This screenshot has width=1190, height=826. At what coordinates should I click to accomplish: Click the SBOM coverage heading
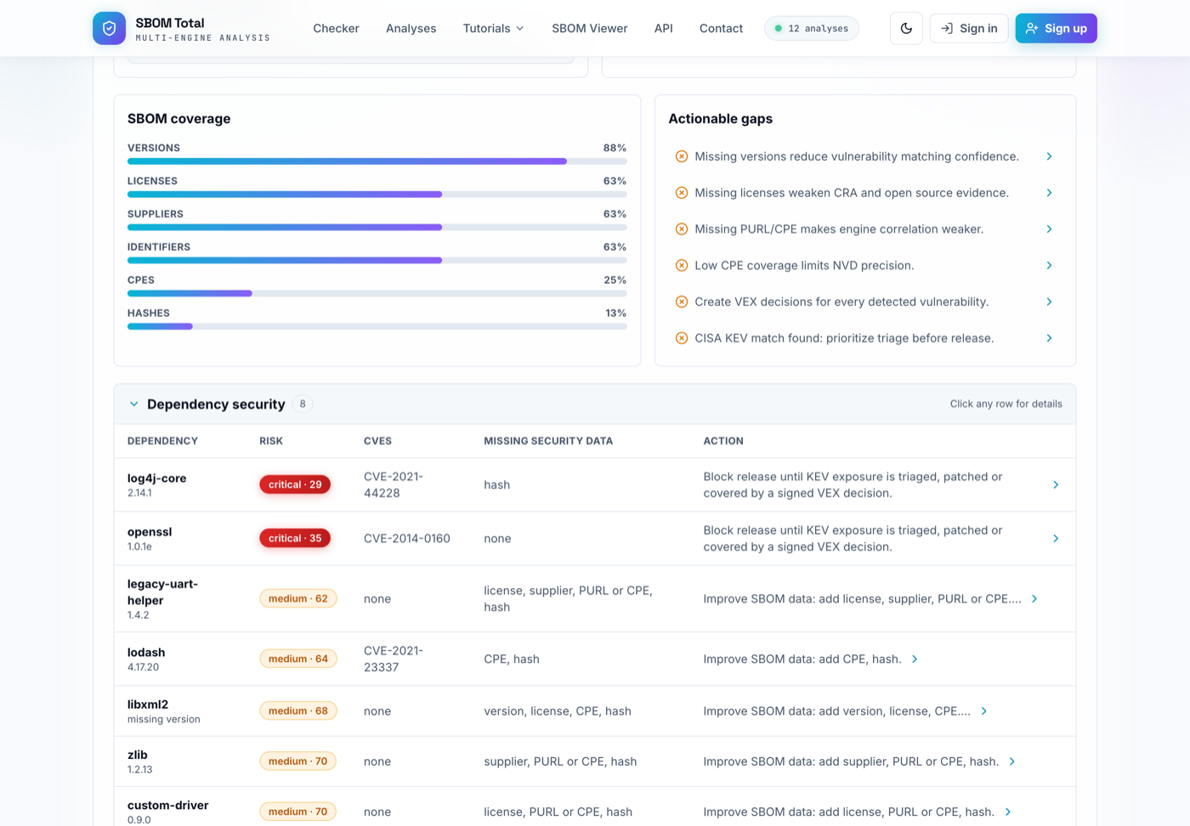pos(179,119)
